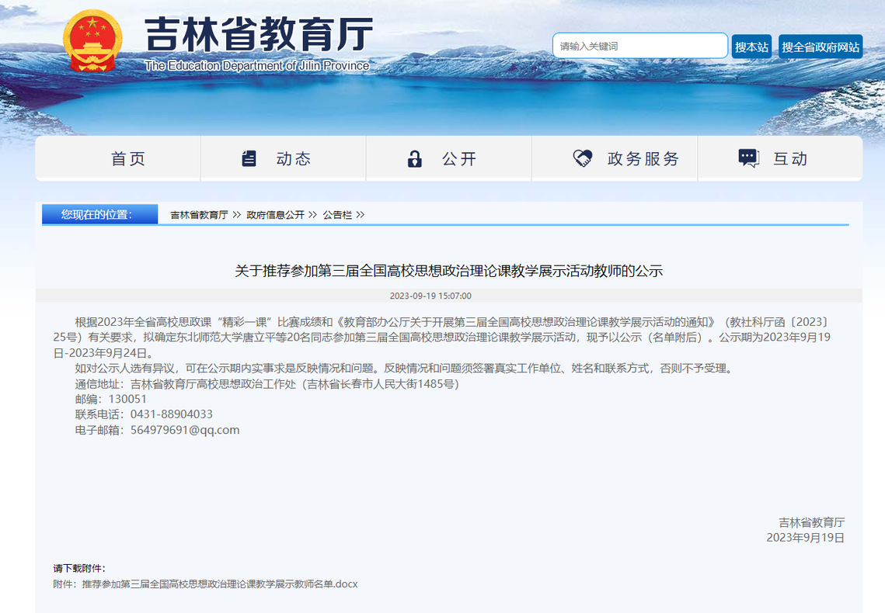Go to 政务服务 section
The image size is (885, 613).
[x=643, y=159]
